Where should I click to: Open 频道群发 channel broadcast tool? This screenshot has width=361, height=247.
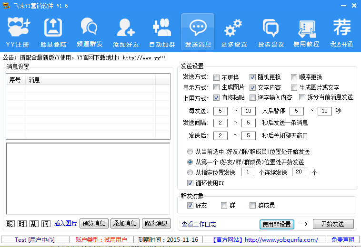coord(89,32)
